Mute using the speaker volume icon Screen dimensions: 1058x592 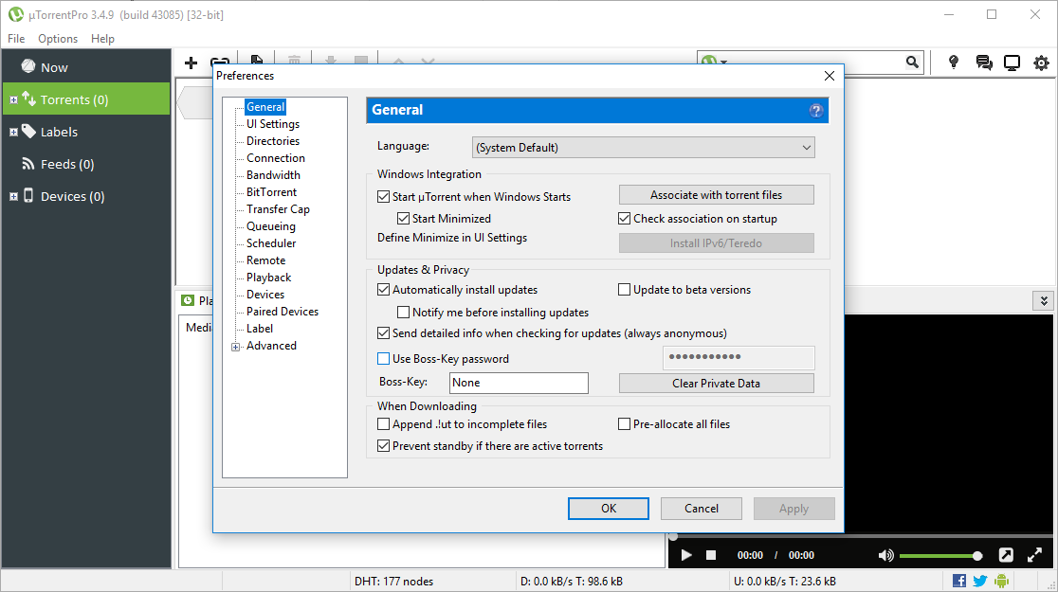click(885, 555)
